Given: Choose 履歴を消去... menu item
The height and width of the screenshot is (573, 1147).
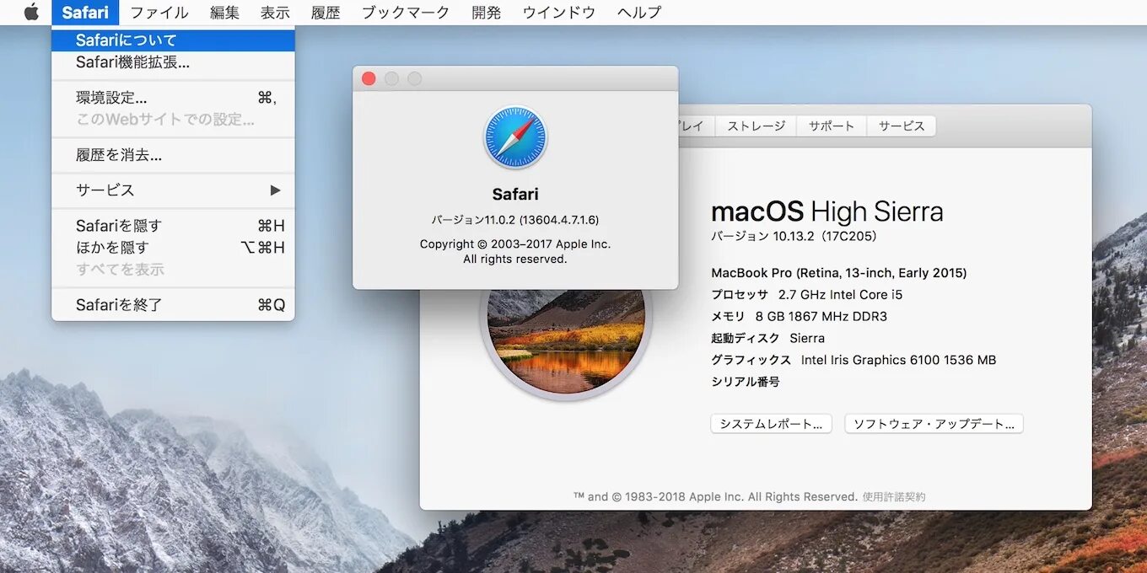Looking at the screenshot, I should pos(173,155).
